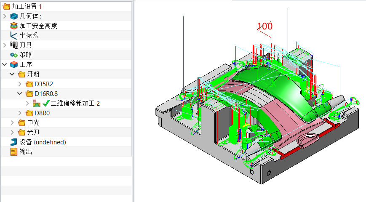The height and width of the screenshot is (202, 366).
Task: Select the D16R0.8 label
Action: tap(46, 93)
